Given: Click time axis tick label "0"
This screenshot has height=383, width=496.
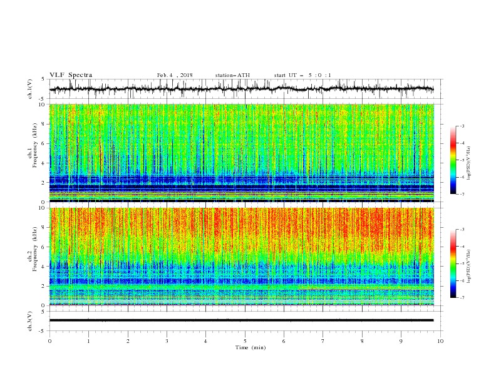Looking at the screenshot, I should point(49,341).
